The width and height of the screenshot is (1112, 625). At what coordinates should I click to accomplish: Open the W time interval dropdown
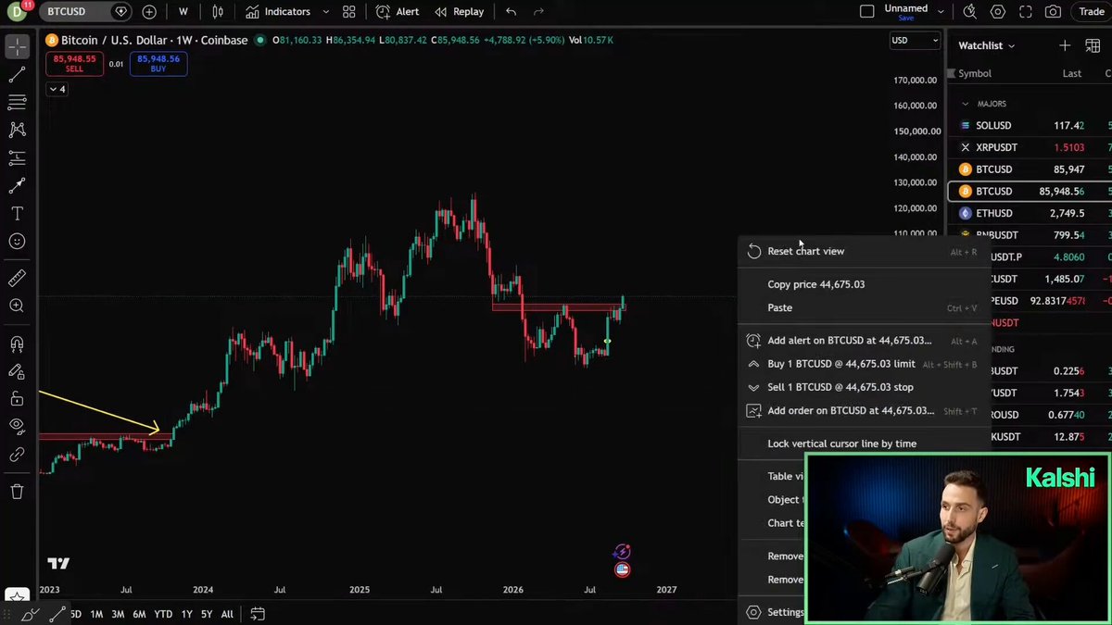click(x=183, y=12)
